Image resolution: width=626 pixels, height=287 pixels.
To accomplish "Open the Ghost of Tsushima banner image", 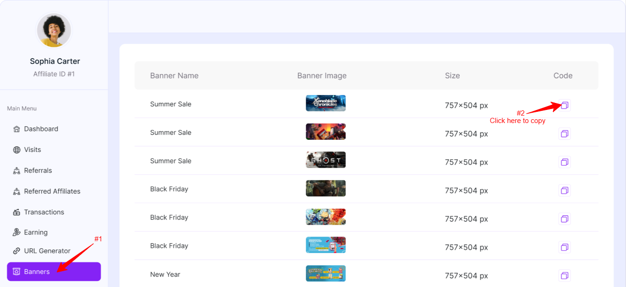I will [326, 160].
